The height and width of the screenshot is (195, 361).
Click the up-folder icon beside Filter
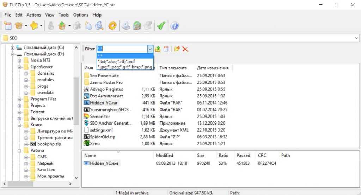[x=158, y=49]
